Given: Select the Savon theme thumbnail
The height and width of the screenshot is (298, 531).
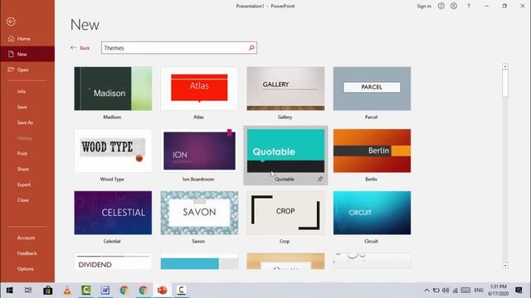Looking at the screenshot, I should click(199, 213).
